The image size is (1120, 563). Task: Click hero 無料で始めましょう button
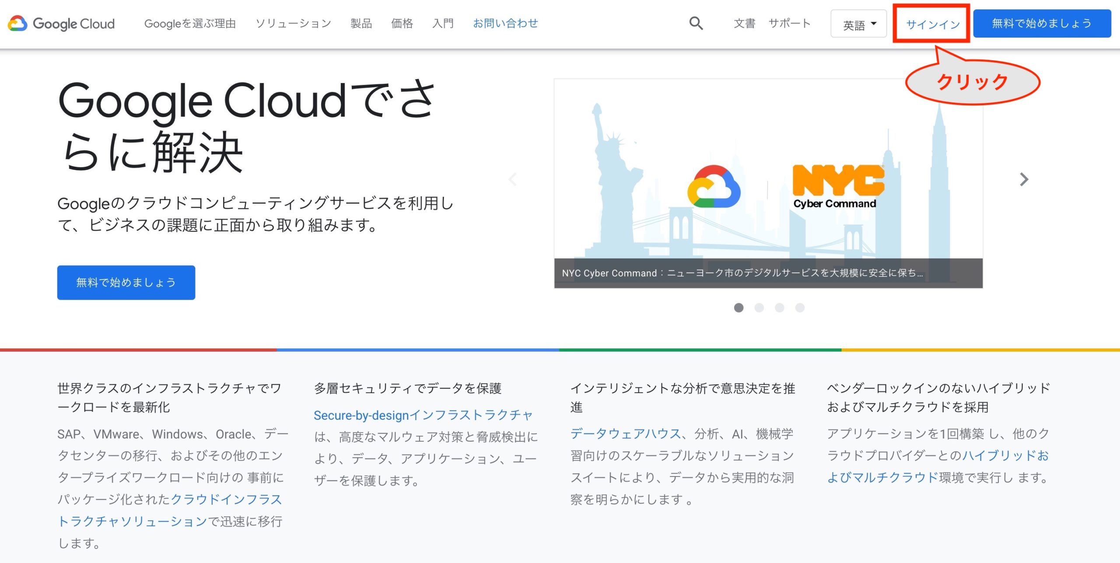click(x=126, y=283)
